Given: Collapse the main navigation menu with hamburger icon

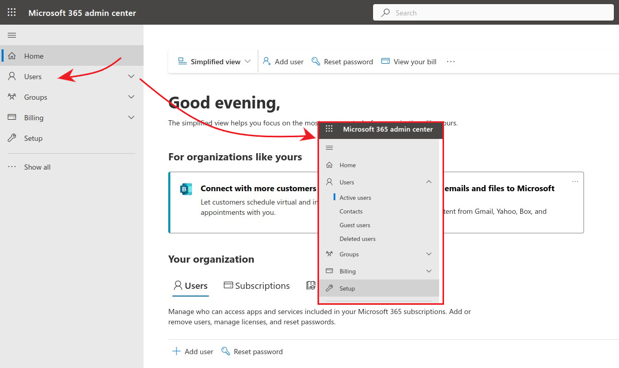Looking at the screenshot, I should point(12,35).
